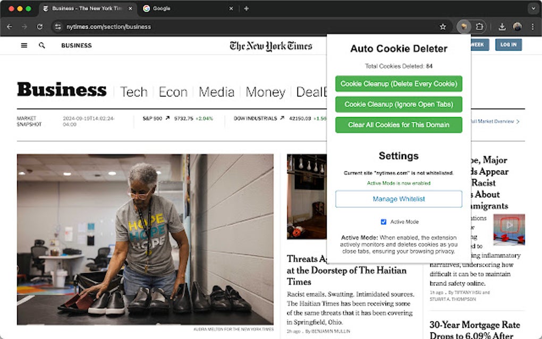Open the NYT hamburger sections menu
Image resolution: width=542 pixels, height=339 pixels.
(x=24, y=45)
